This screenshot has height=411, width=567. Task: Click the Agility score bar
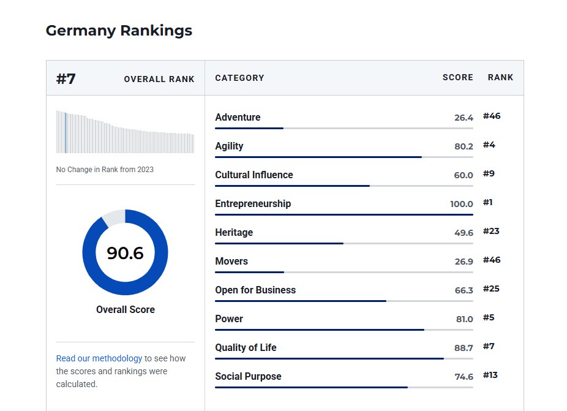pyautogui.click(x=344, y=157)
